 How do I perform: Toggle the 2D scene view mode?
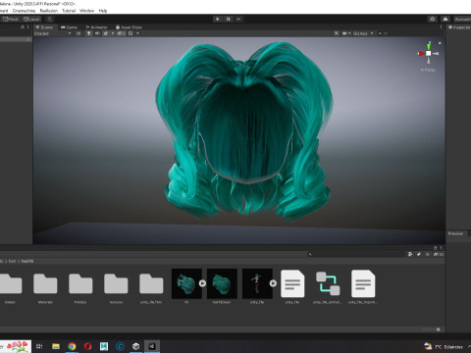[78, 33]
